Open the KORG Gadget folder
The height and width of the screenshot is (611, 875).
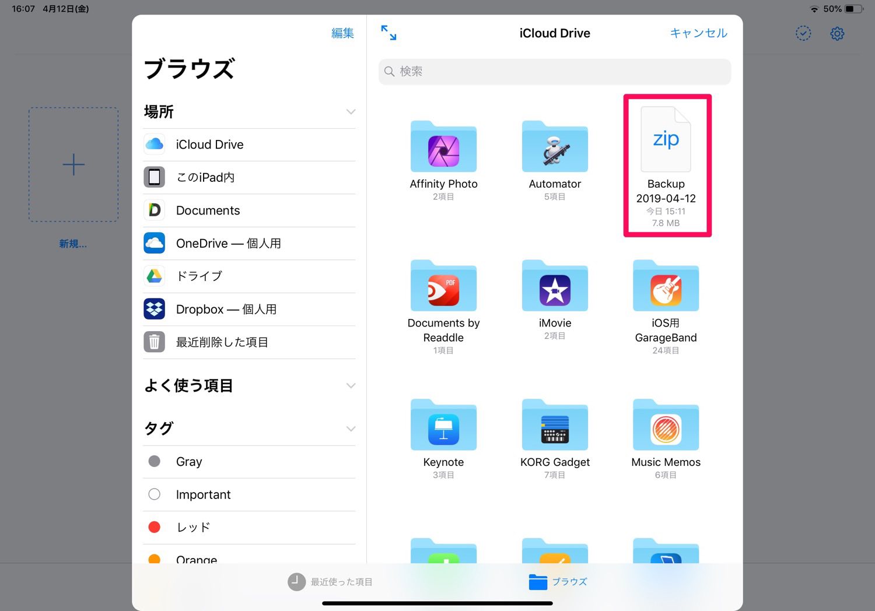(x=555, y=425)
